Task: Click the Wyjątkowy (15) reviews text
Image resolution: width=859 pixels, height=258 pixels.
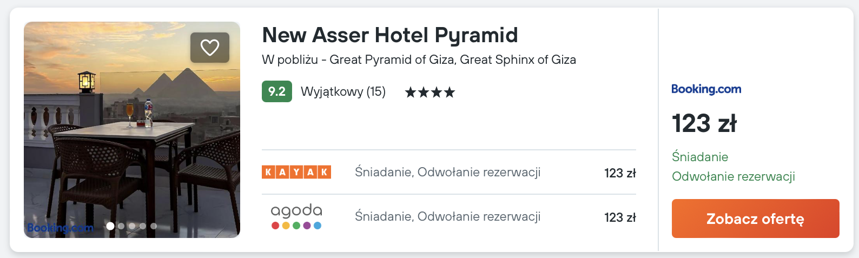Action: click(x=343, y=91)
